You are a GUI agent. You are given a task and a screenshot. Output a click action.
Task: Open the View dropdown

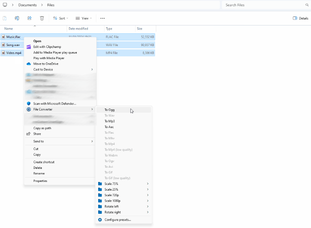pos(83,18)
